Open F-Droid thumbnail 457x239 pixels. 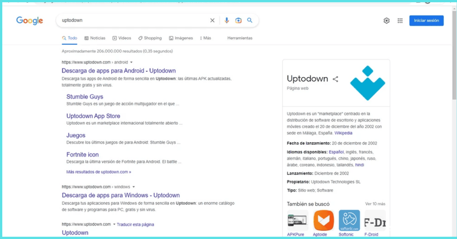pyautogui.click(x=375, y=220)
